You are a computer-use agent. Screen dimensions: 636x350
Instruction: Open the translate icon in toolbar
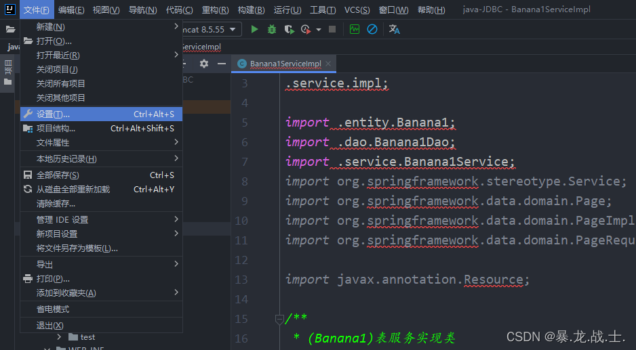click(394, 29)
